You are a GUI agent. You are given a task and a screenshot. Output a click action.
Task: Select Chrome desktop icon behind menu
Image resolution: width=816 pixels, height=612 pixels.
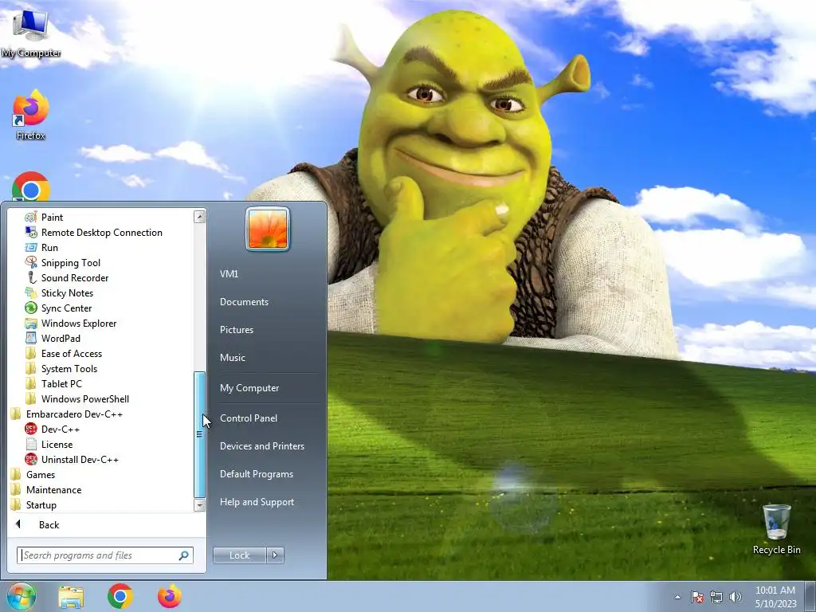tap(31, 186)
